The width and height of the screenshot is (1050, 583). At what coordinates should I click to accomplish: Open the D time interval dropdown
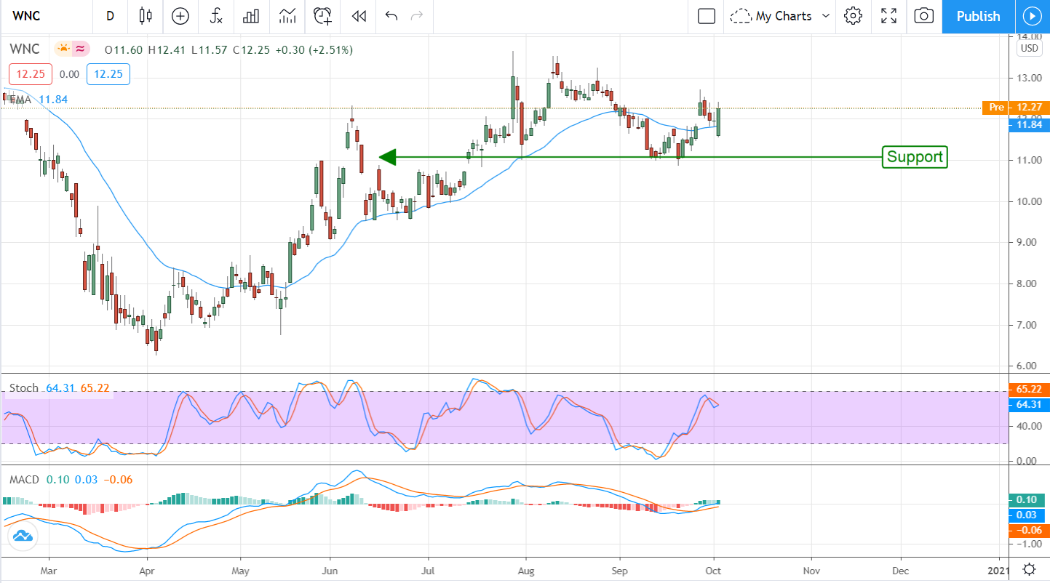(x=110, y=16)
